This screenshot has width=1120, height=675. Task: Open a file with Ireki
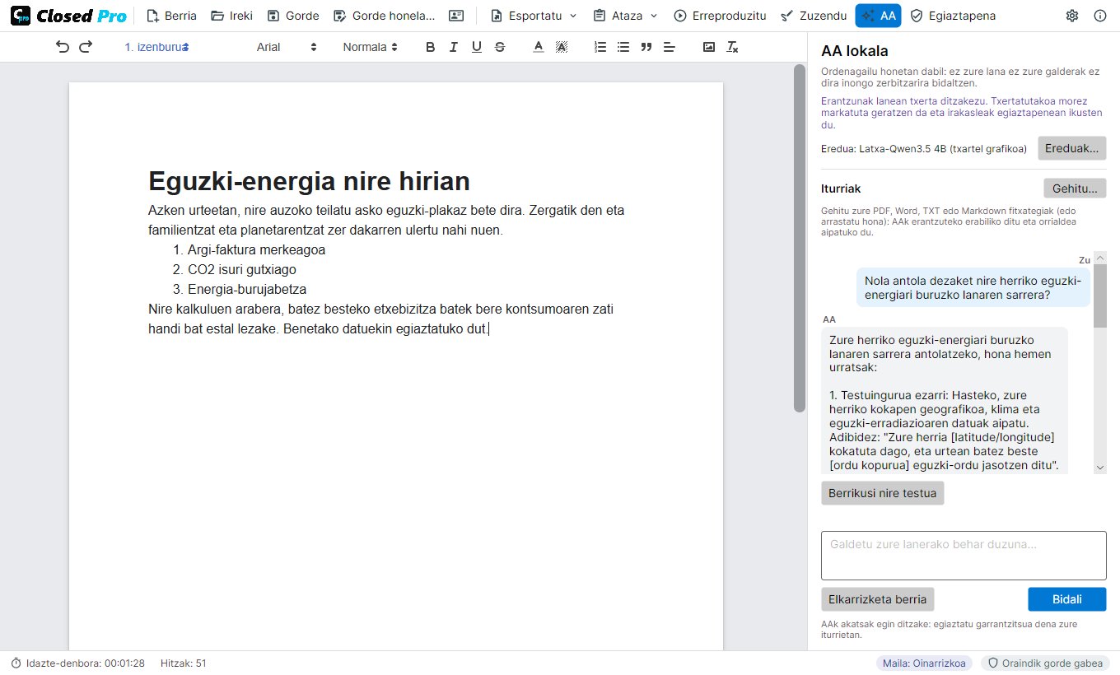pyautogui.click(x=231, y=16)
